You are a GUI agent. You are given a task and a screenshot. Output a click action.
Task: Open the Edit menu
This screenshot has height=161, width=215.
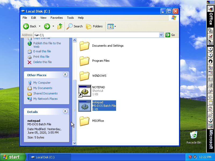(x=34, y=18)
